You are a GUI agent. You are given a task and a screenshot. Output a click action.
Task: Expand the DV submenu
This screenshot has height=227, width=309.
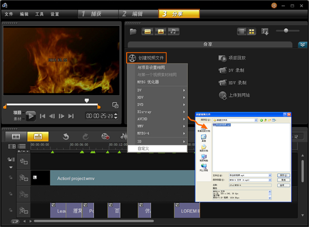pyautogui.click(x=158, y=90)
